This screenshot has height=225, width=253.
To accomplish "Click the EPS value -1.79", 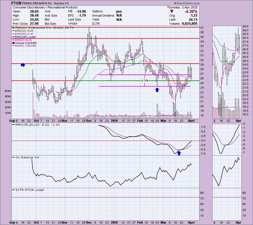I will point(82,15).
